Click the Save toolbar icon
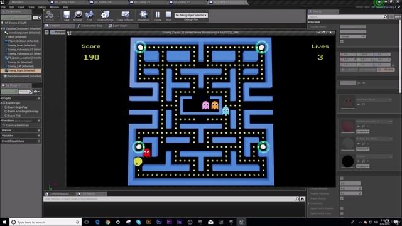The width and height of the screenshot is (402, 226). tap(67, 16)
